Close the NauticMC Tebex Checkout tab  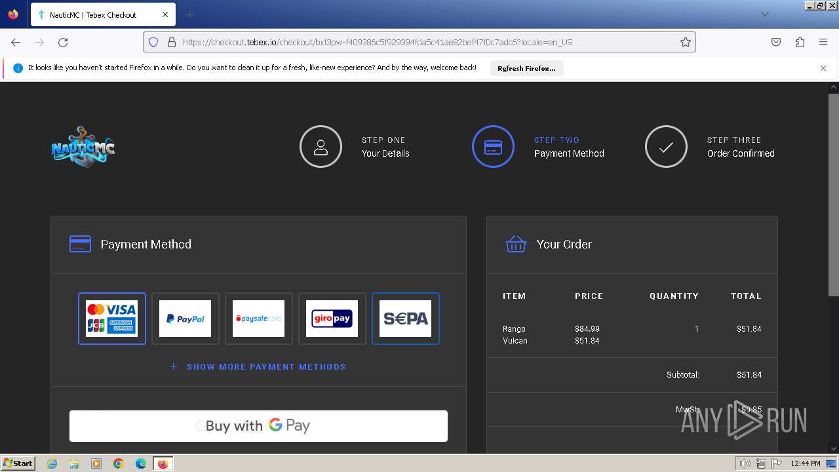(165, 14)
